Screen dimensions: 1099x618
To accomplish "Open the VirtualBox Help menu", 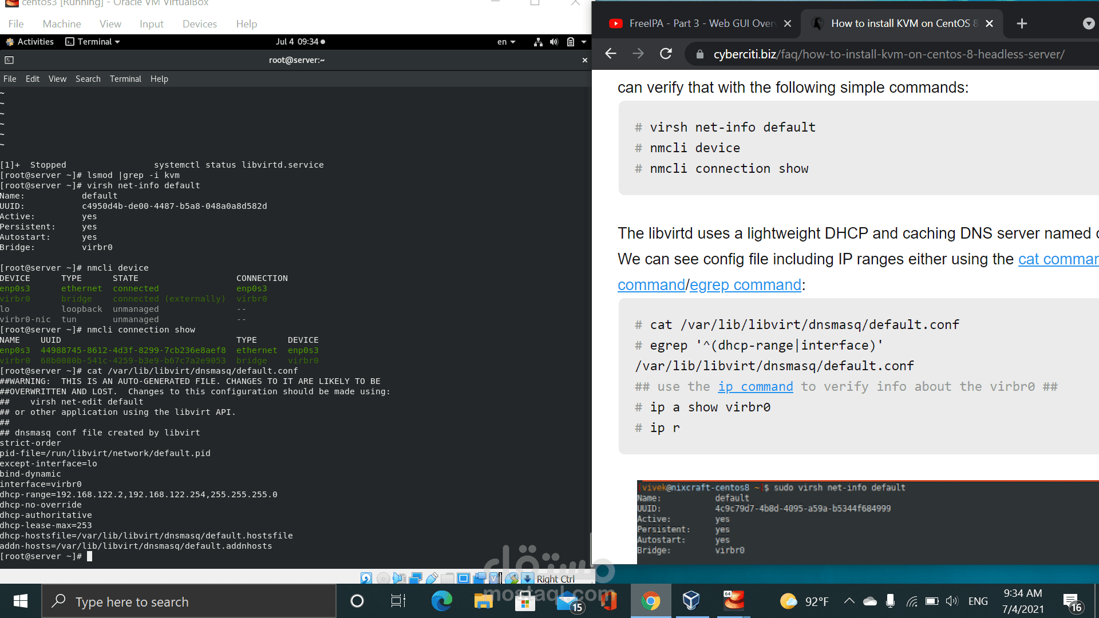I will [247, 24].
